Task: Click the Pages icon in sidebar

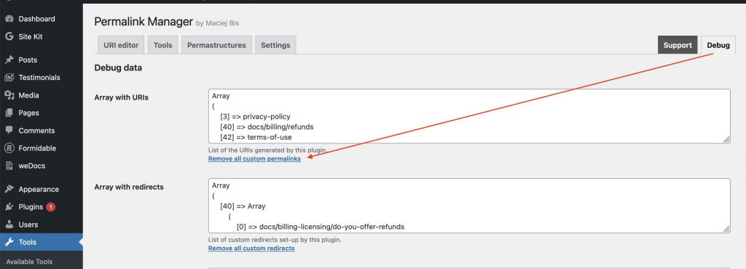Action: (x=9, y=113)
